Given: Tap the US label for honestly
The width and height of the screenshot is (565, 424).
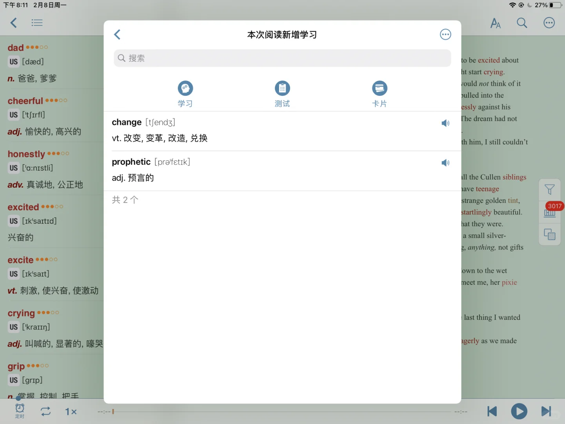Looking at the screenshot, I should (x=14, y=168).
